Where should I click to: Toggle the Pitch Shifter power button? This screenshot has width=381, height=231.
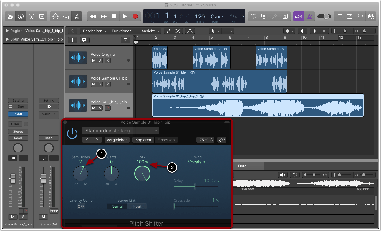[x=72, y=134]
